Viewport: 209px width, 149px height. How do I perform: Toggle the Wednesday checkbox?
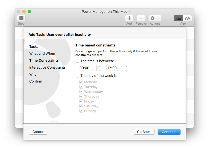pos(81,92)
